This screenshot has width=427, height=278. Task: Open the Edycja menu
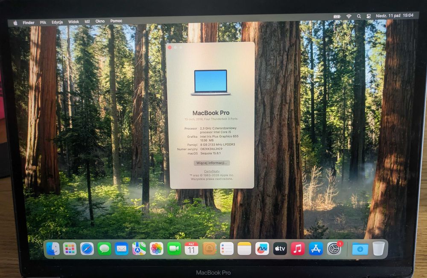click(x=57, y=22)
